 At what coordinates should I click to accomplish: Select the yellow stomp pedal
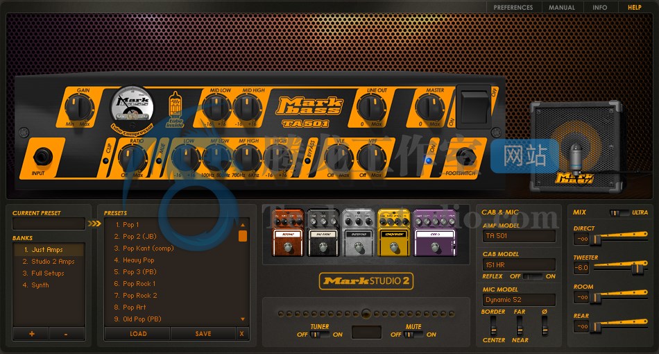pyautogui.click(x=394, y=233)
